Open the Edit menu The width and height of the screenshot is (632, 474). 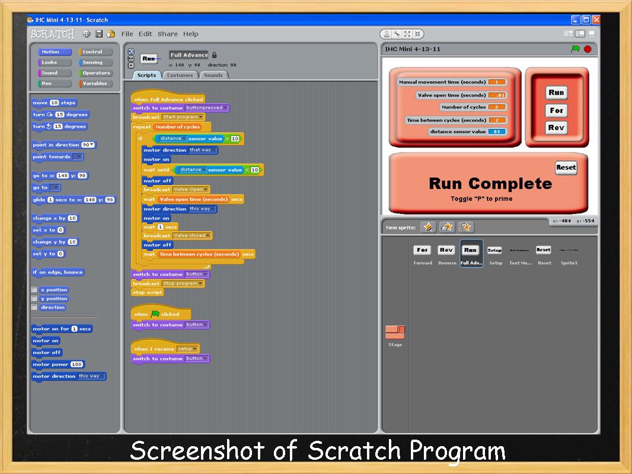(x=145, y=34)
